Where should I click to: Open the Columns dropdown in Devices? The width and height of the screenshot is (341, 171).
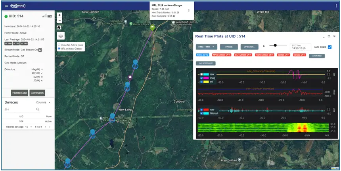pyautogui.click(x=44, y=102)
